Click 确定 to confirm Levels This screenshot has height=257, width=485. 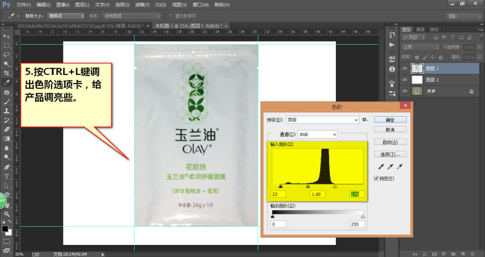click(390, 120)
